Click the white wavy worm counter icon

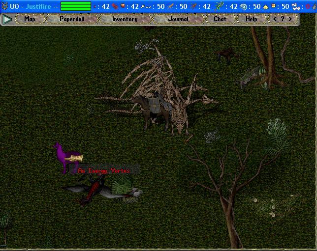click(296, 7)
